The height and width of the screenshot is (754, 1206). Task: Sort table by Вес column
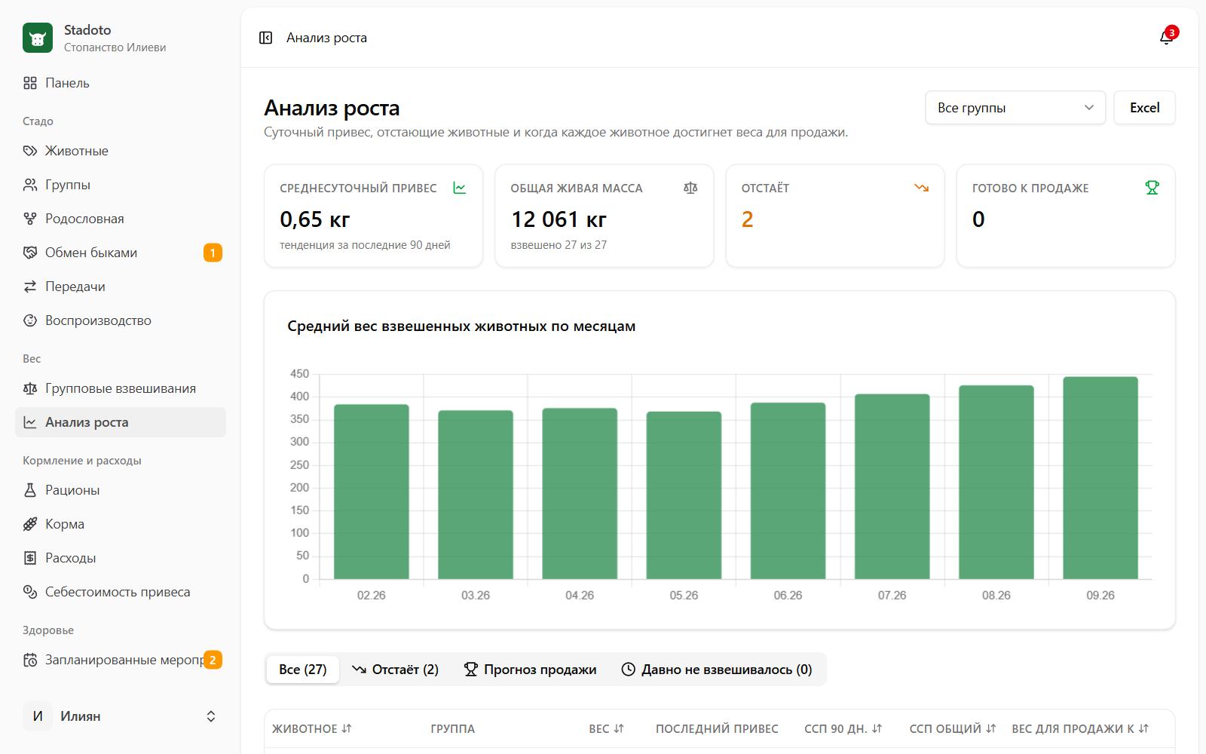pos(606,728)
